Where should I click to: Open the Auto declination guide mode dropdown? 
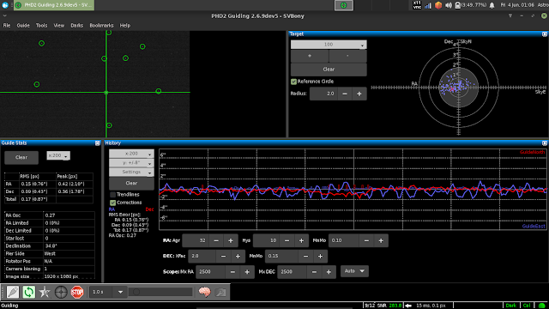point(354,271)
